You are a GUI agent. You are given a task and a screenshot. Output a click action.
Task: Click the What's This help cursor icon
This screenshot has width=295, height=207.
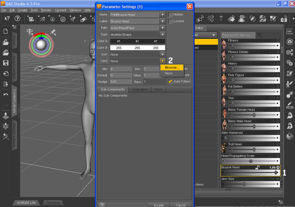pos(7,18)
